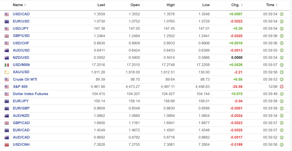
Task: Click the China flag icon beside USD/CNH
Action: coord(7,145)
